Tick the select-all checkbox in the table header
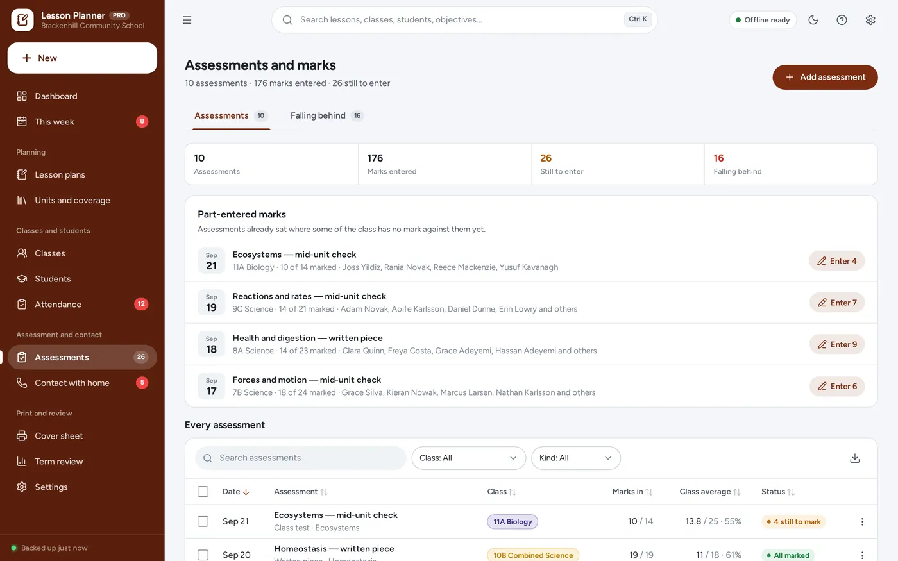 click(x=203, y=492)
